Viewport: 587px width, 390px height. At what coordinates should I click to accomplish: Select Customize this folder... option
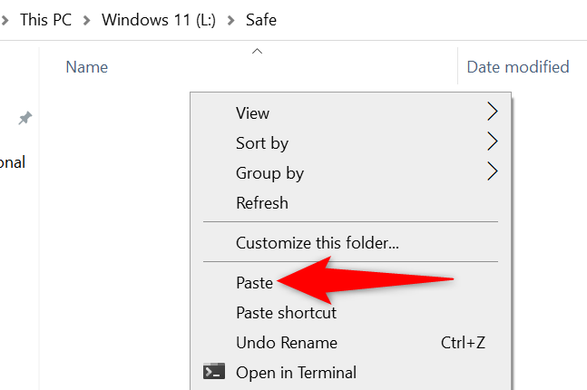(317, 242)
